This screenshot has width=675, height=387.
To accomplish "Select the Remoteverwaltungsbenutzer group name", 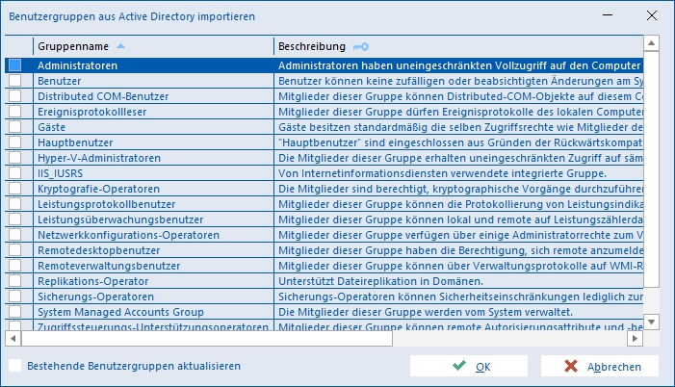I will 109,266.
